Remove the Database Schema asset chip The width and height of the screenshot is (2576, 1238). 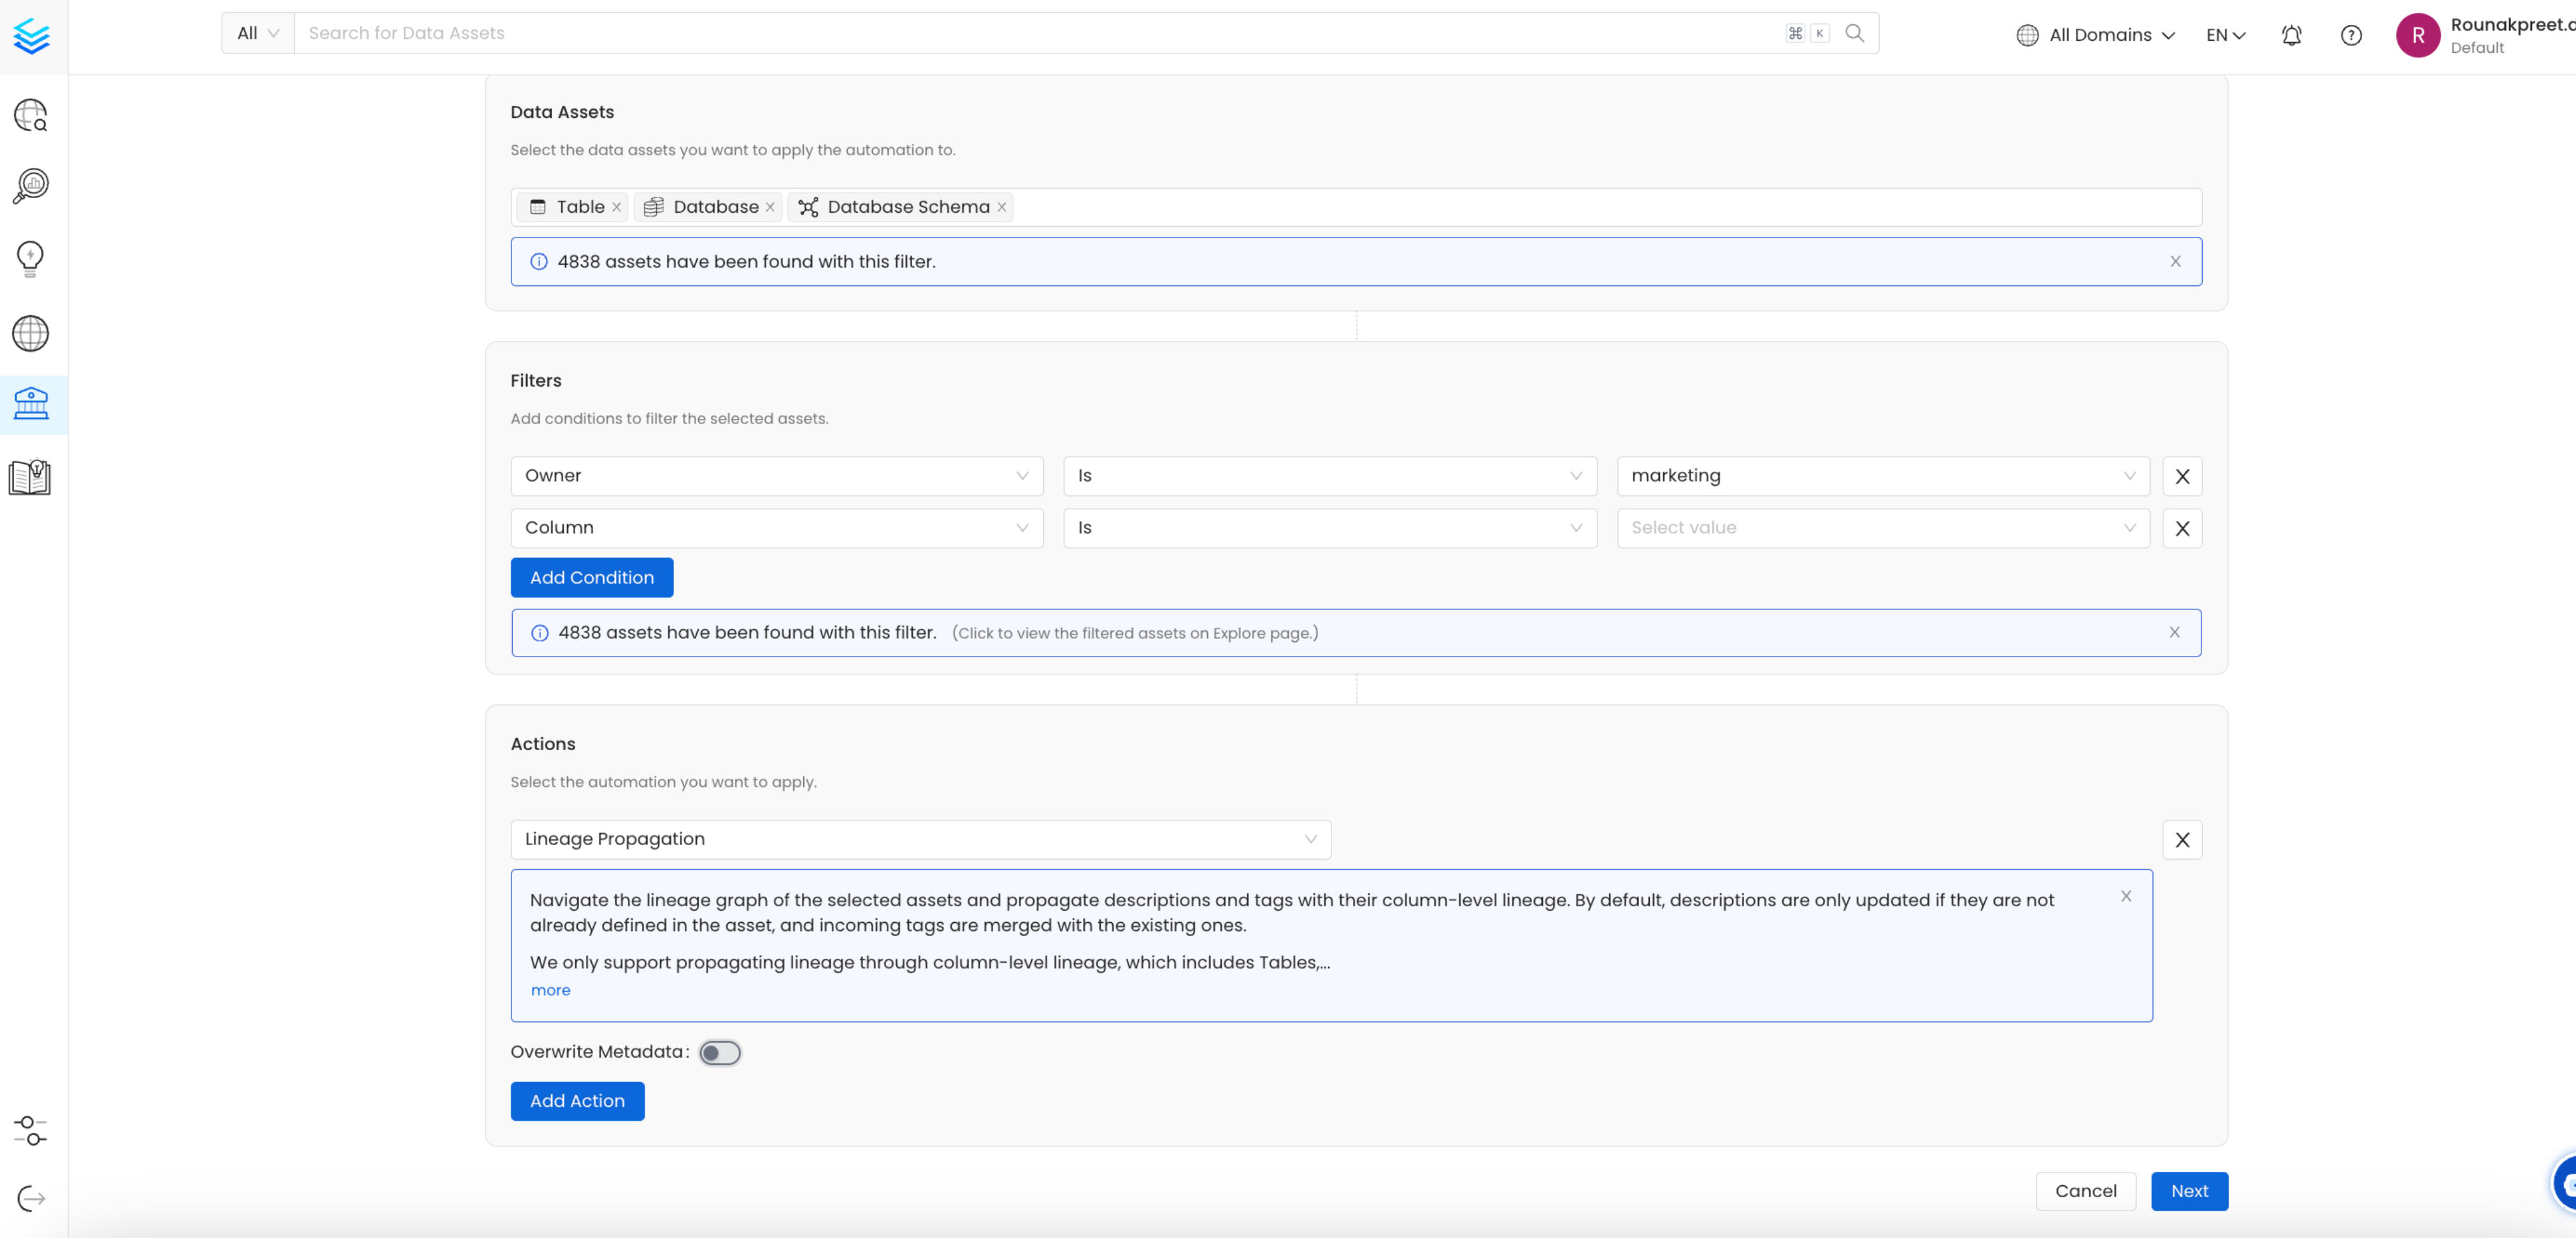tap(1001, 207)
